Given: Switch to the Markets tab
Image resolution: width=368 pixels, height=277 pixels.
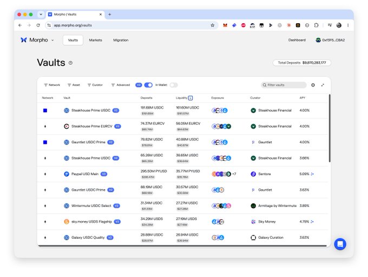Looking at the screenshot, I should (96, 40).
